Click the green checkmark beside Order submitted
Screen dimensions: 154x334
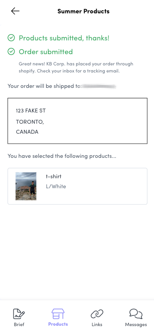click(11, 52)
